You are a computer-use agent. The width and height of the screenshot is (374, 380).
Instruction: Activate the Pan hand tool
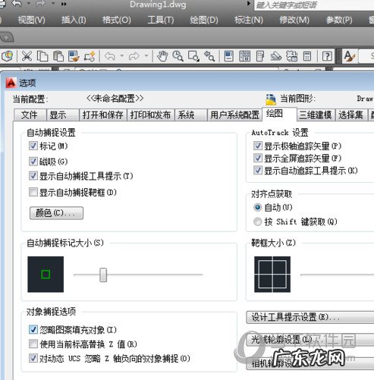(x=162, y=56)
